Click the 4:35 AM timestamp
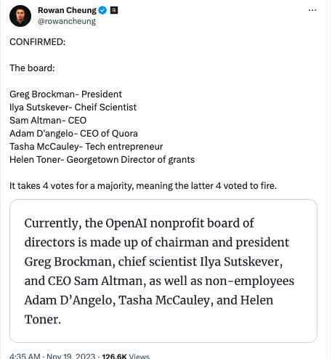The image size is (332, 359). coord(25,356)
